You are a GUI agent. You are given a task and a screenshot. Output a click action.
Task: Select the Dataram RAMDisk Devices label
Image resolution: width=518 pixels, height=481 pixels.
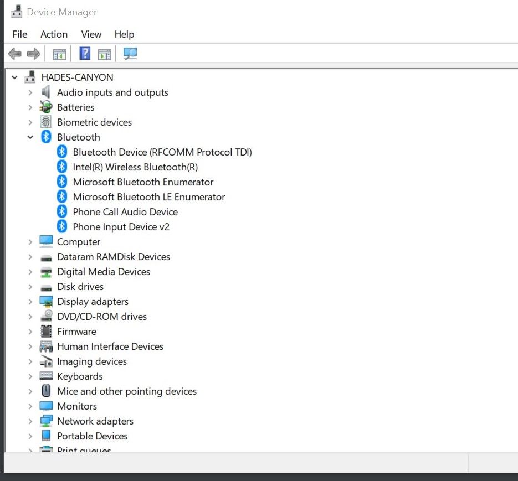pos(114,256)
